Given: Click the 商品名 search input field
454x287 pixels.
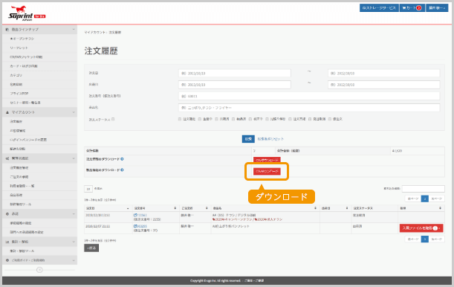Looking at the screenshot, I should point(309,108).
